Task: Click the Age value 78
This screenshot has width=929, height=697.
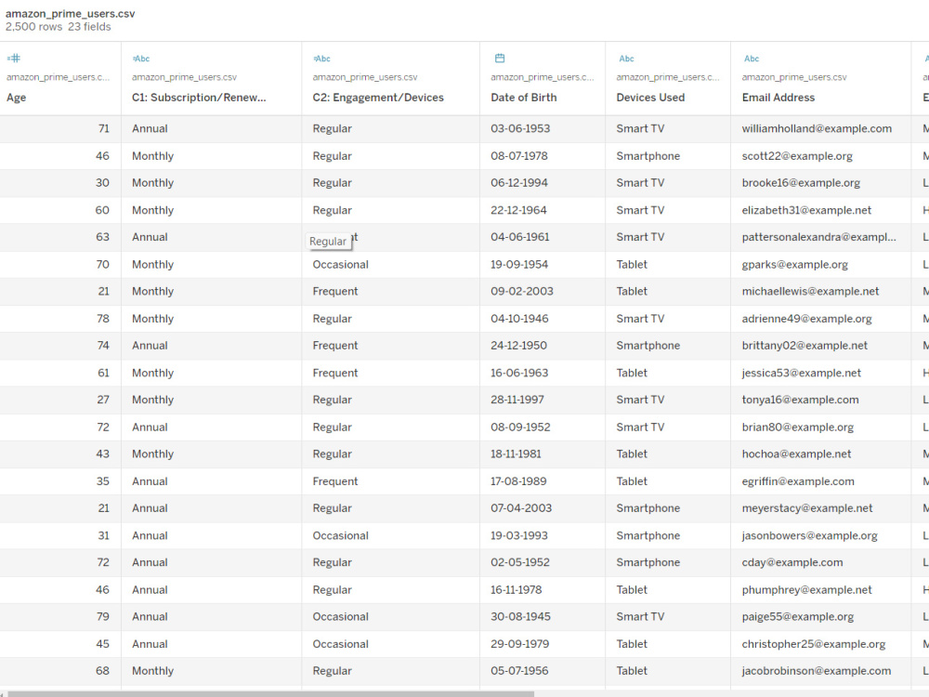Action: (x=103, y=319)
